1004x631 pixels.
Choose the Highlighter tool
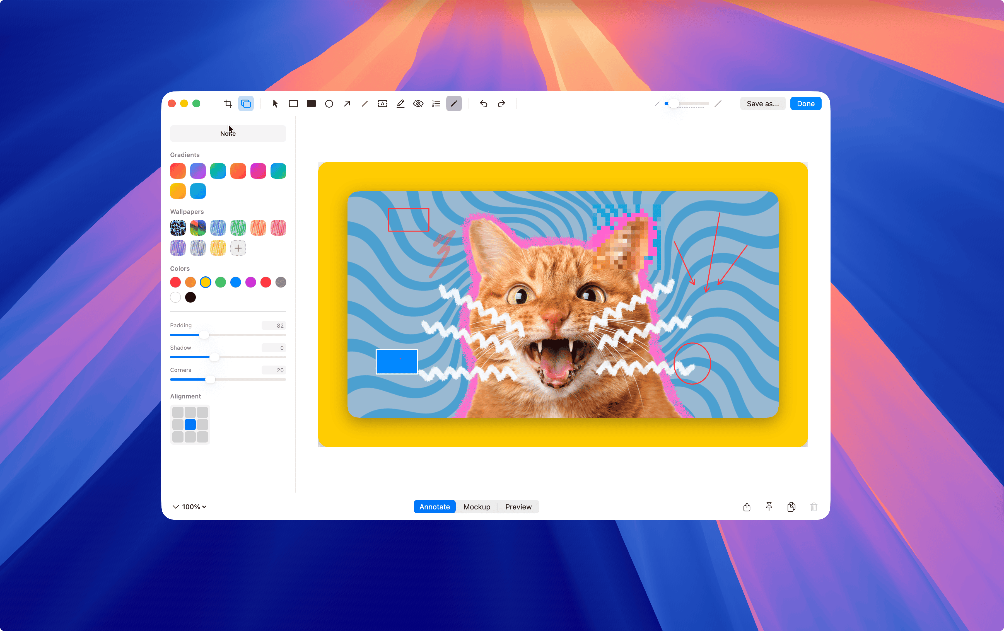pos(400,103)
